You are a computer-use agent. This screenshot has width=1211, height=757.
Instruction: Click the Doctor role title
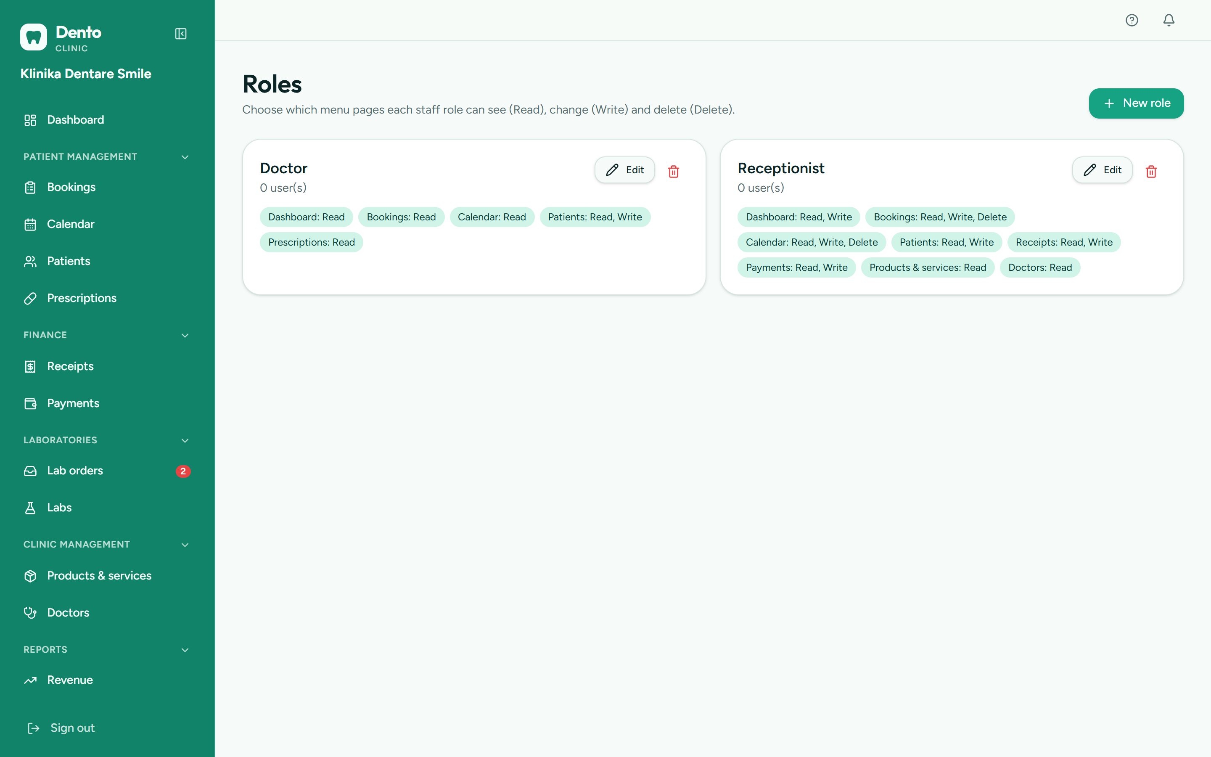pos(283,168)
